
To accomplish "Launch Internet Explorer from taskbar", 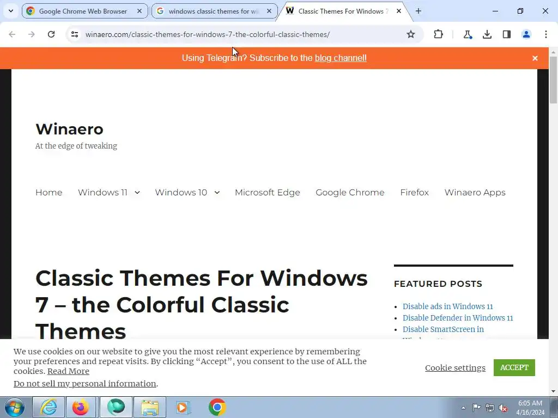I will pyautogui.click(x=48, y=407).
